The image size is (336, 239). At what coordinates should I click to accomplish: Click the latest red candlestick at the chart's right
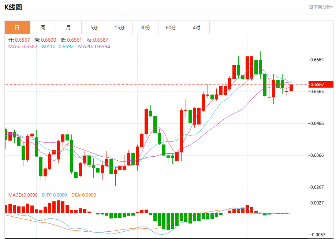[291, 88]
